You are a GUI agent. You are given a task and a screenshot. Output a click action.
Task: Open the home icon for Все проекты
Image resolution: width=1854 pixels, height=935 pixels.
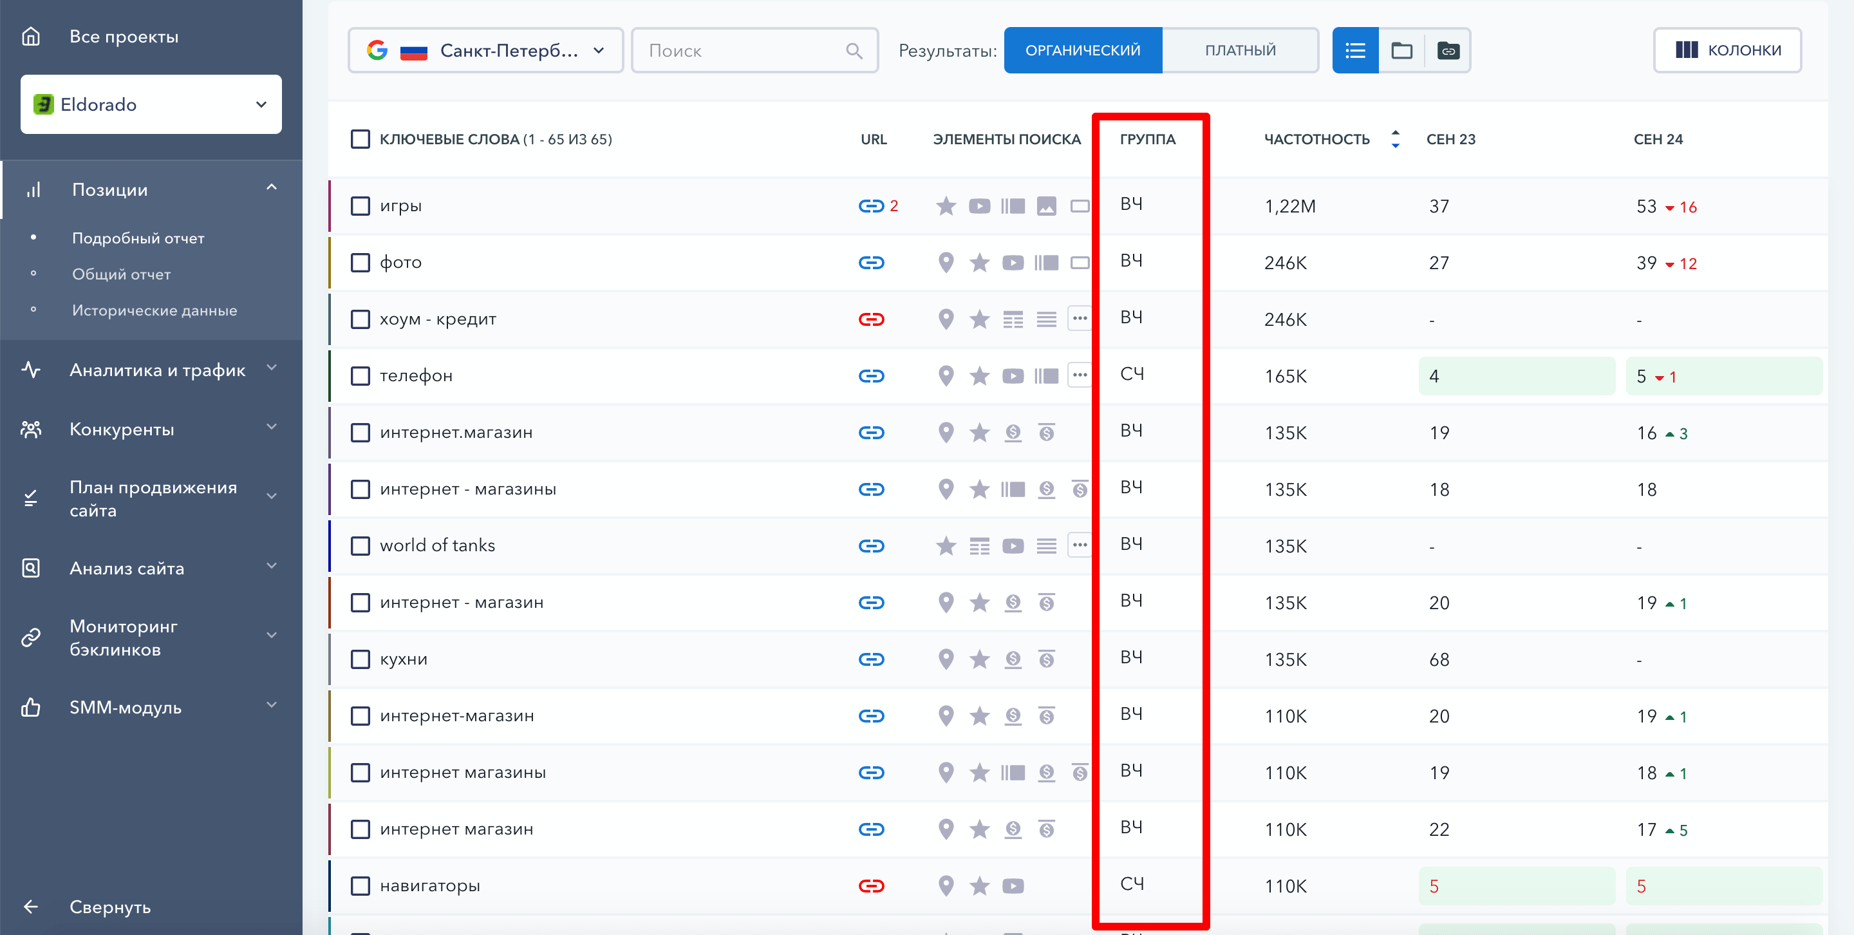[x=31, y=36]
